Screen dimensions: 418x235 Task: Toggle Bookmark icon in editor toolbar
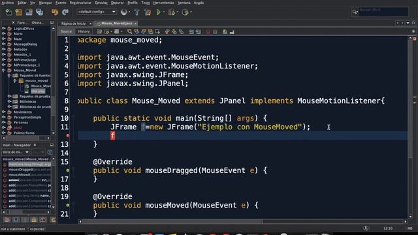[181, 31]
